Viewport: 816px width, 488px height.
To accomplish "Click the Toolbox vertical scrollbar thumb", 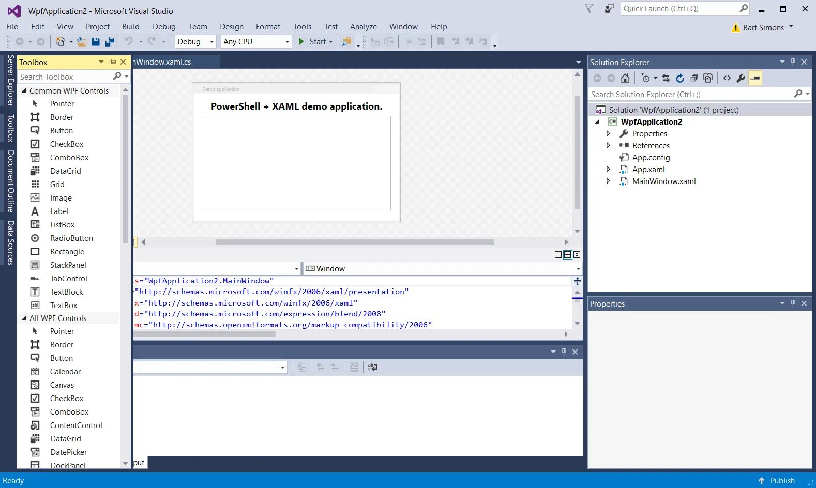I will 125,168.
